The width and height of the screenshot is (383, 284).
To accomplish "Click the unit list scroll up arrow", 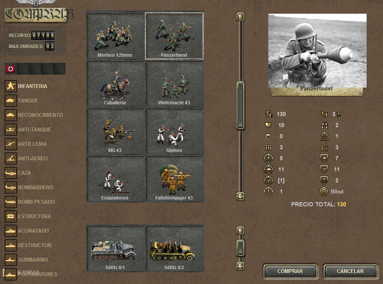I will (240, 17).
